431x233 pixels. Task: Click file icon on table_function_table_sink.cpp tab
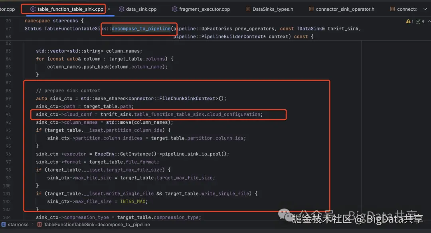click(x=33, y=9)
